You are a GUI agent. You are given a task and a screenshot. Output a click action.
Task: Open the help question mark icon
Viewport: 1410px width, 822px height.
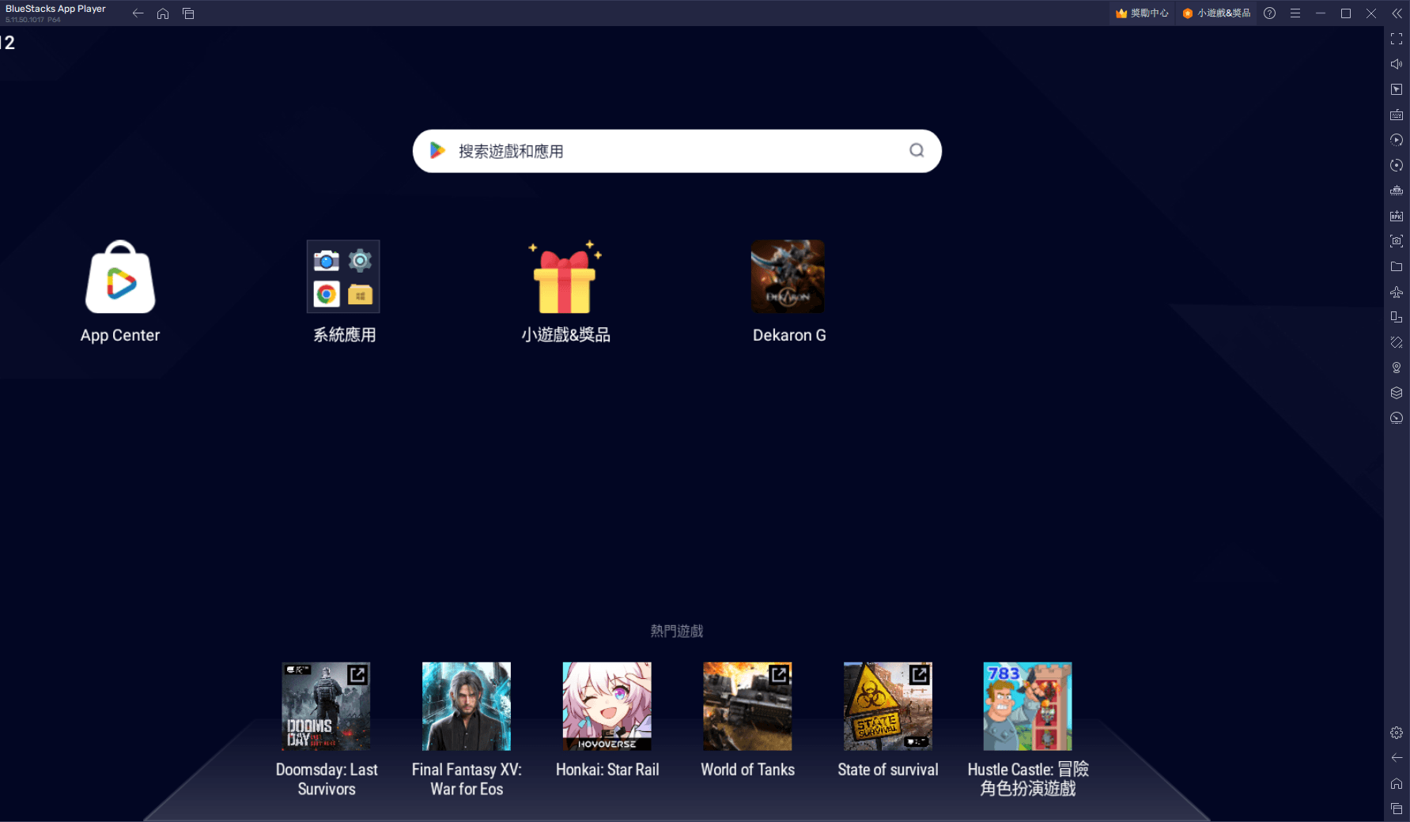(1269, 13)
